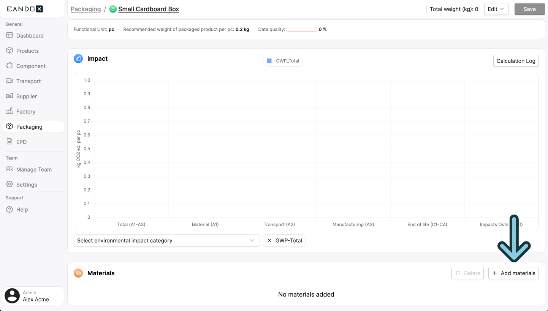The image size is (548, 311).
Task: Navigate to the Packaging breadcrumb link
Action: click(86, 9)
